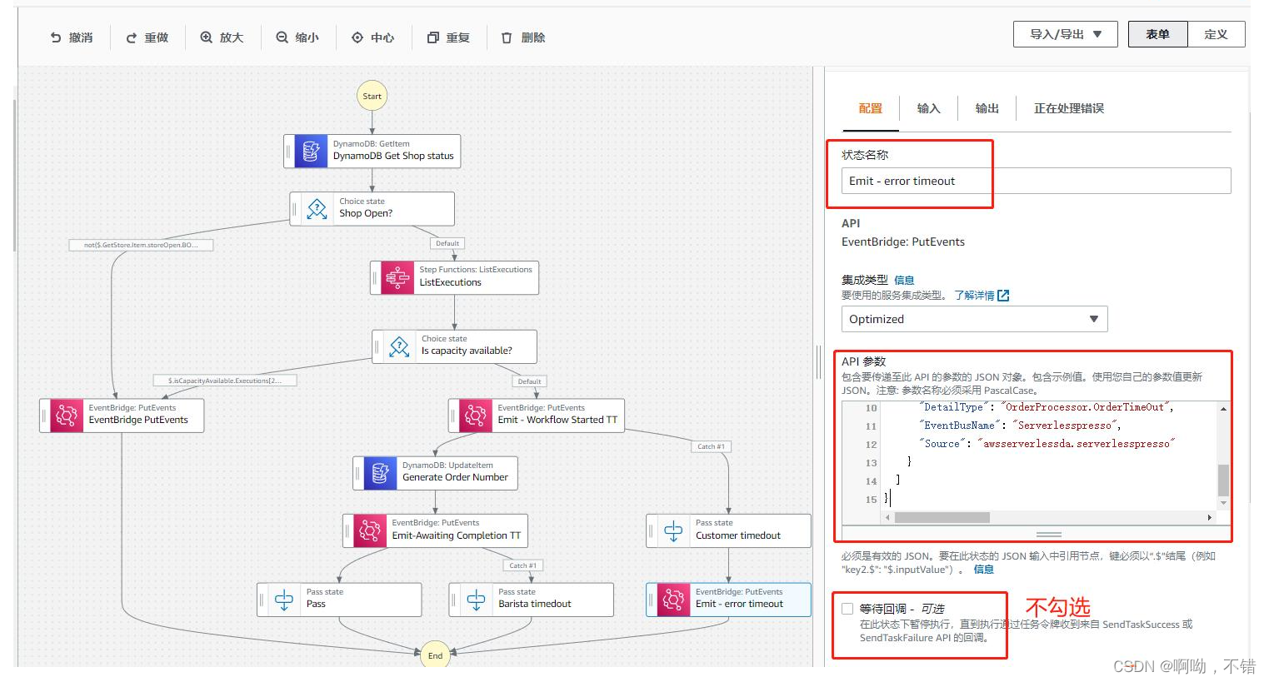Viewport: 1269px width, 682px height.
Task: Click the scroll-right arrow of JSON editor
Action: point(1209,518)
